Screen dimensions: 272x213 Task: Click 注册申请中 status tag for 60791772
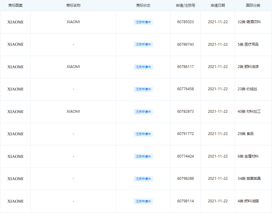point(143,134)
